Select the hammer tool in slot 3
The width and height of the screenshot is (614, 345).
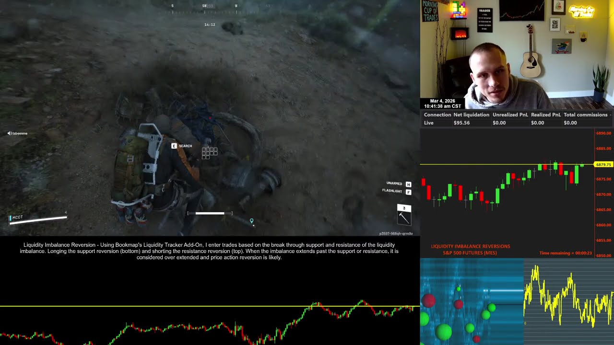[x=404, y=218]
